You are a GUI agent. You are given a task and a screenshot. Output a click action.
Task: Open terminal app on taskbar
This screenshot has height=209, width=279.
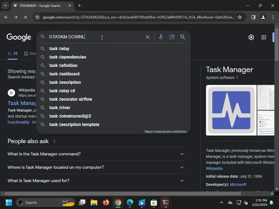coord(166,202)
